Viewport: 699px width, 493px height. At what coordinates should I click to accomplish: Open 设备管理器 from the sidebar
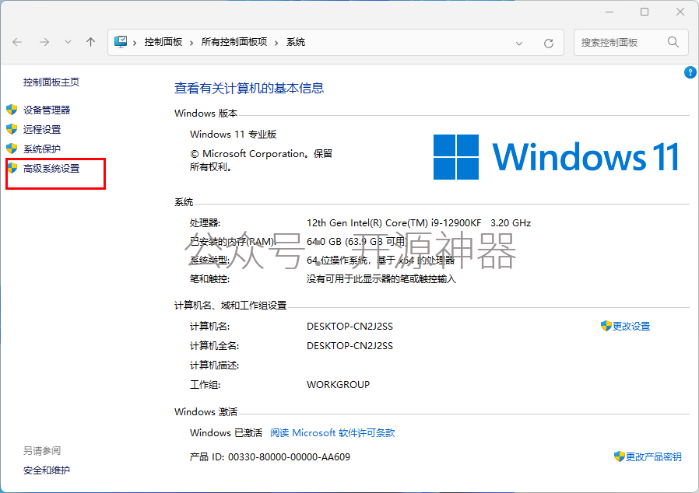(x=47, y=110)
